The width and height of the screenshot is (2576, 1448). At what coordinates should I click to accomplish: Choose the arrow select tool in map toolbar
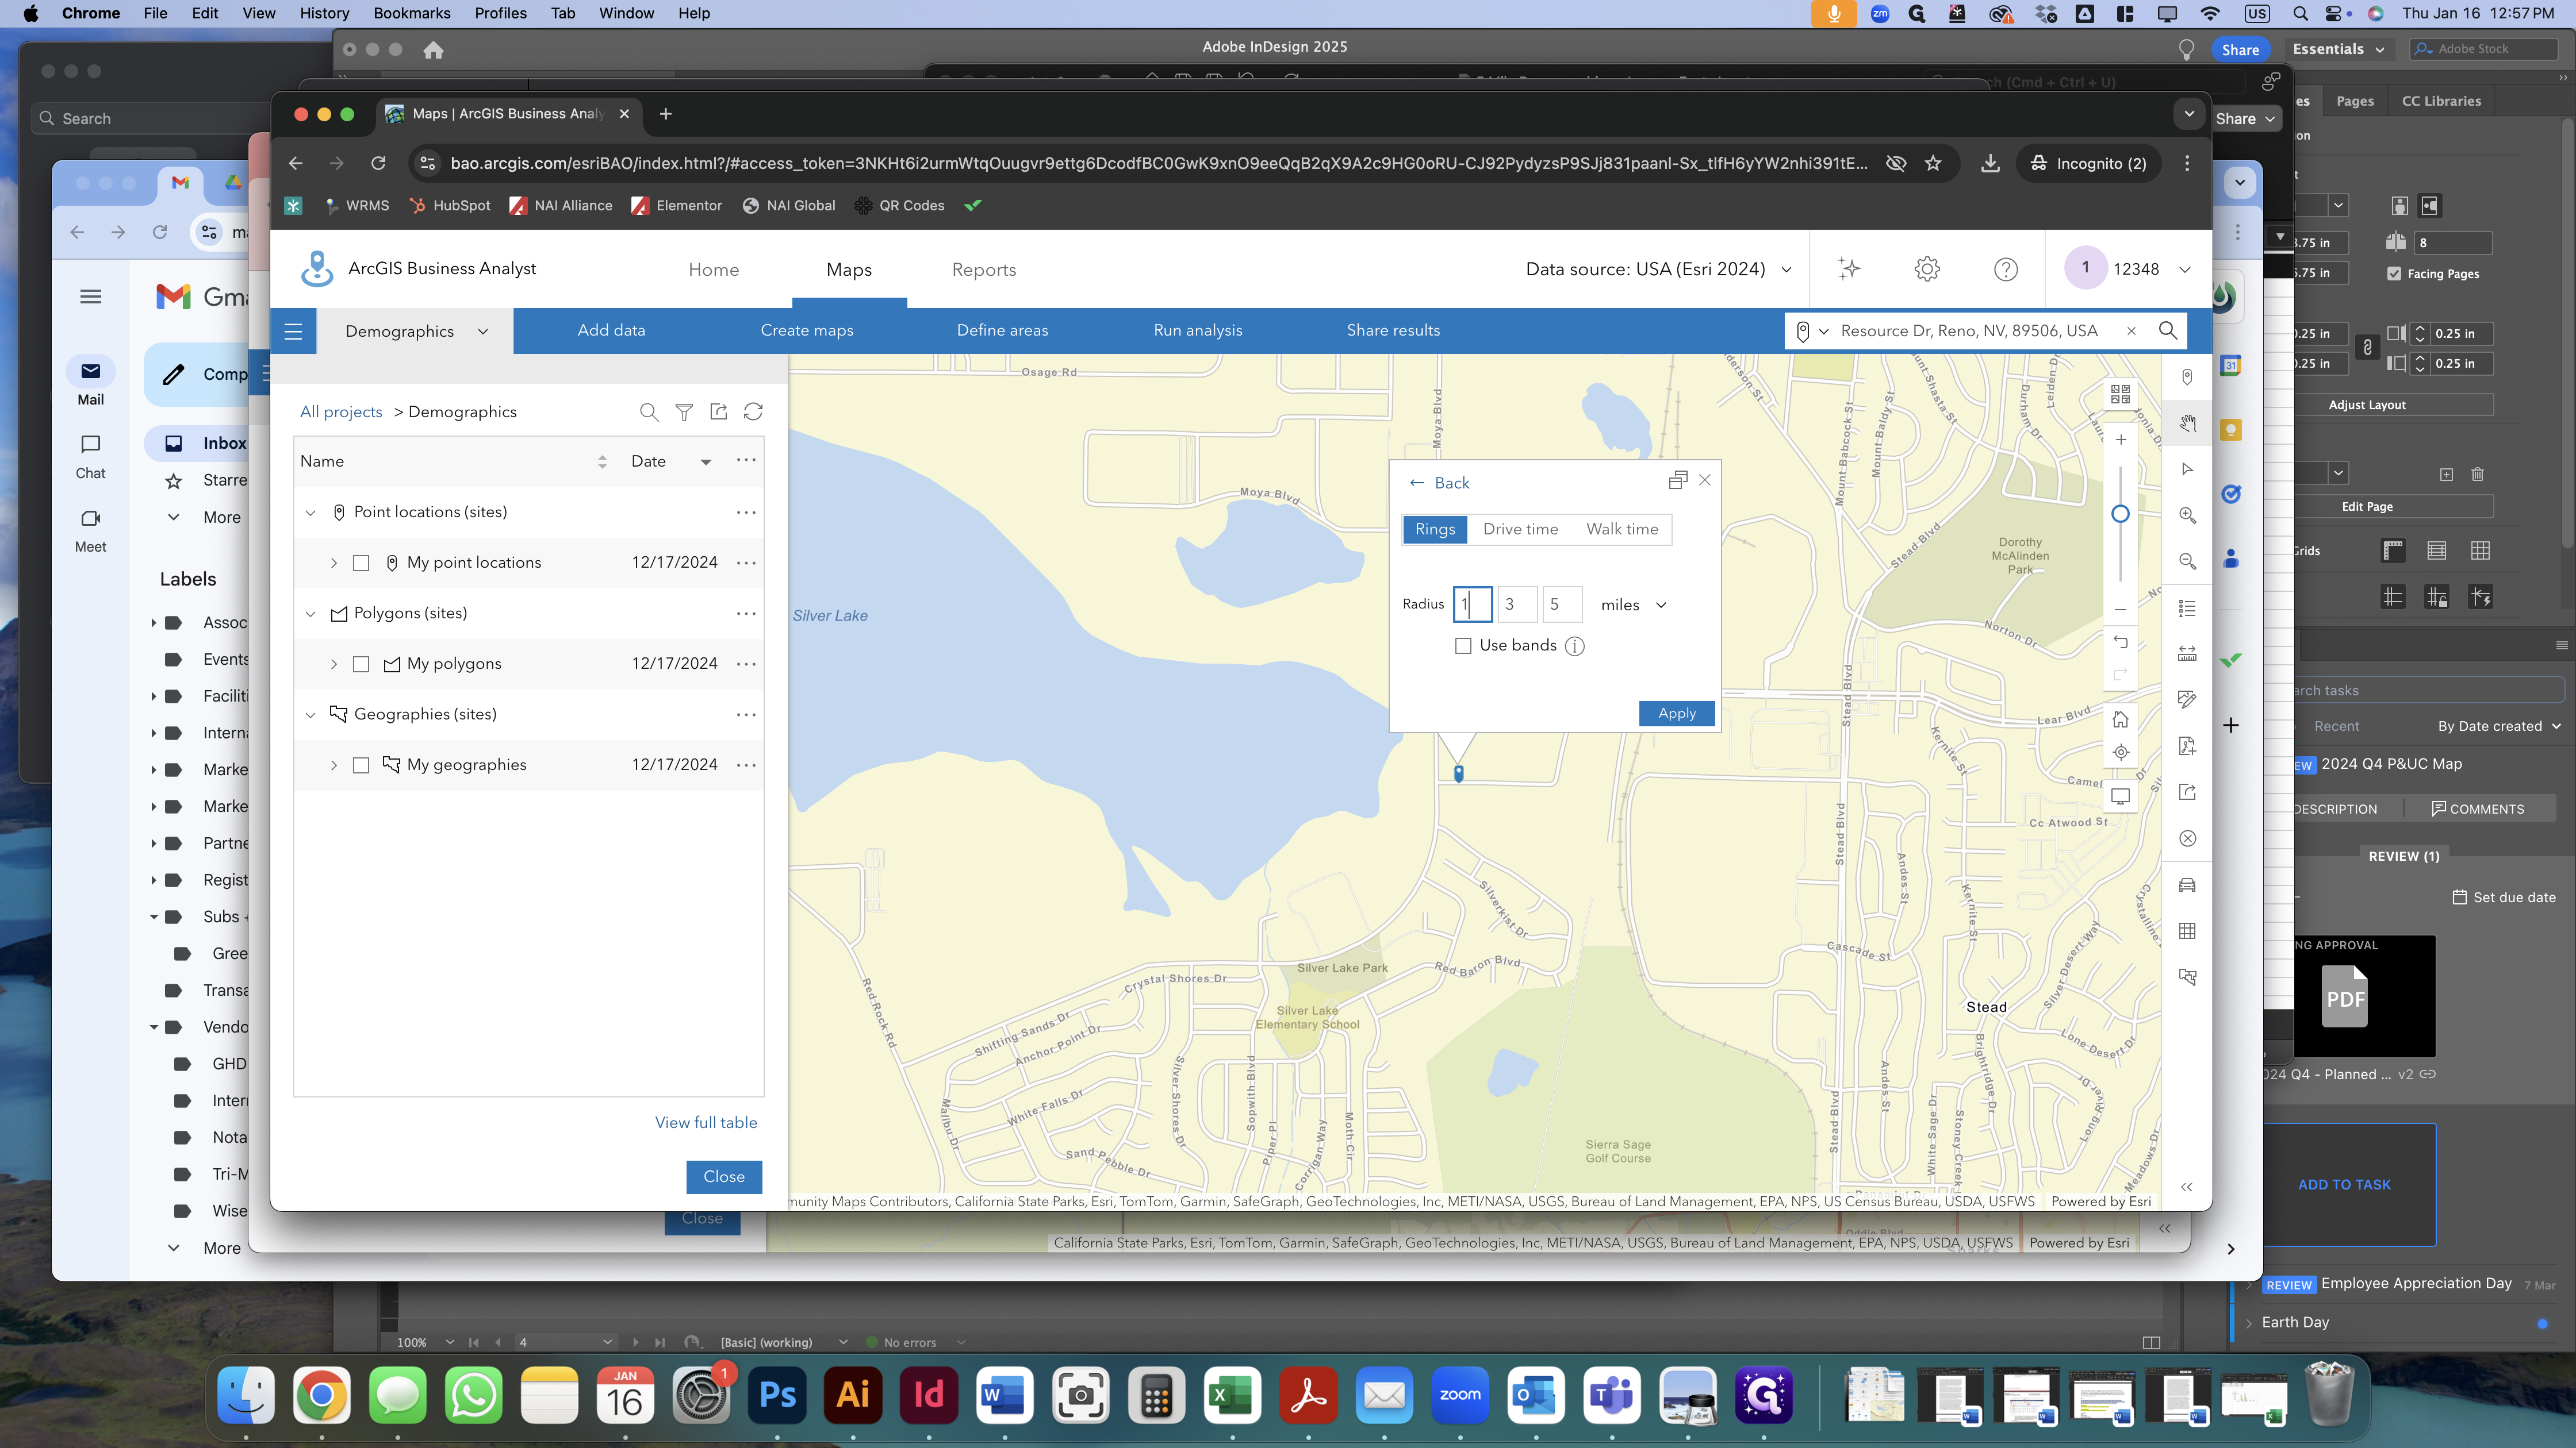(x=2187, y=469)
